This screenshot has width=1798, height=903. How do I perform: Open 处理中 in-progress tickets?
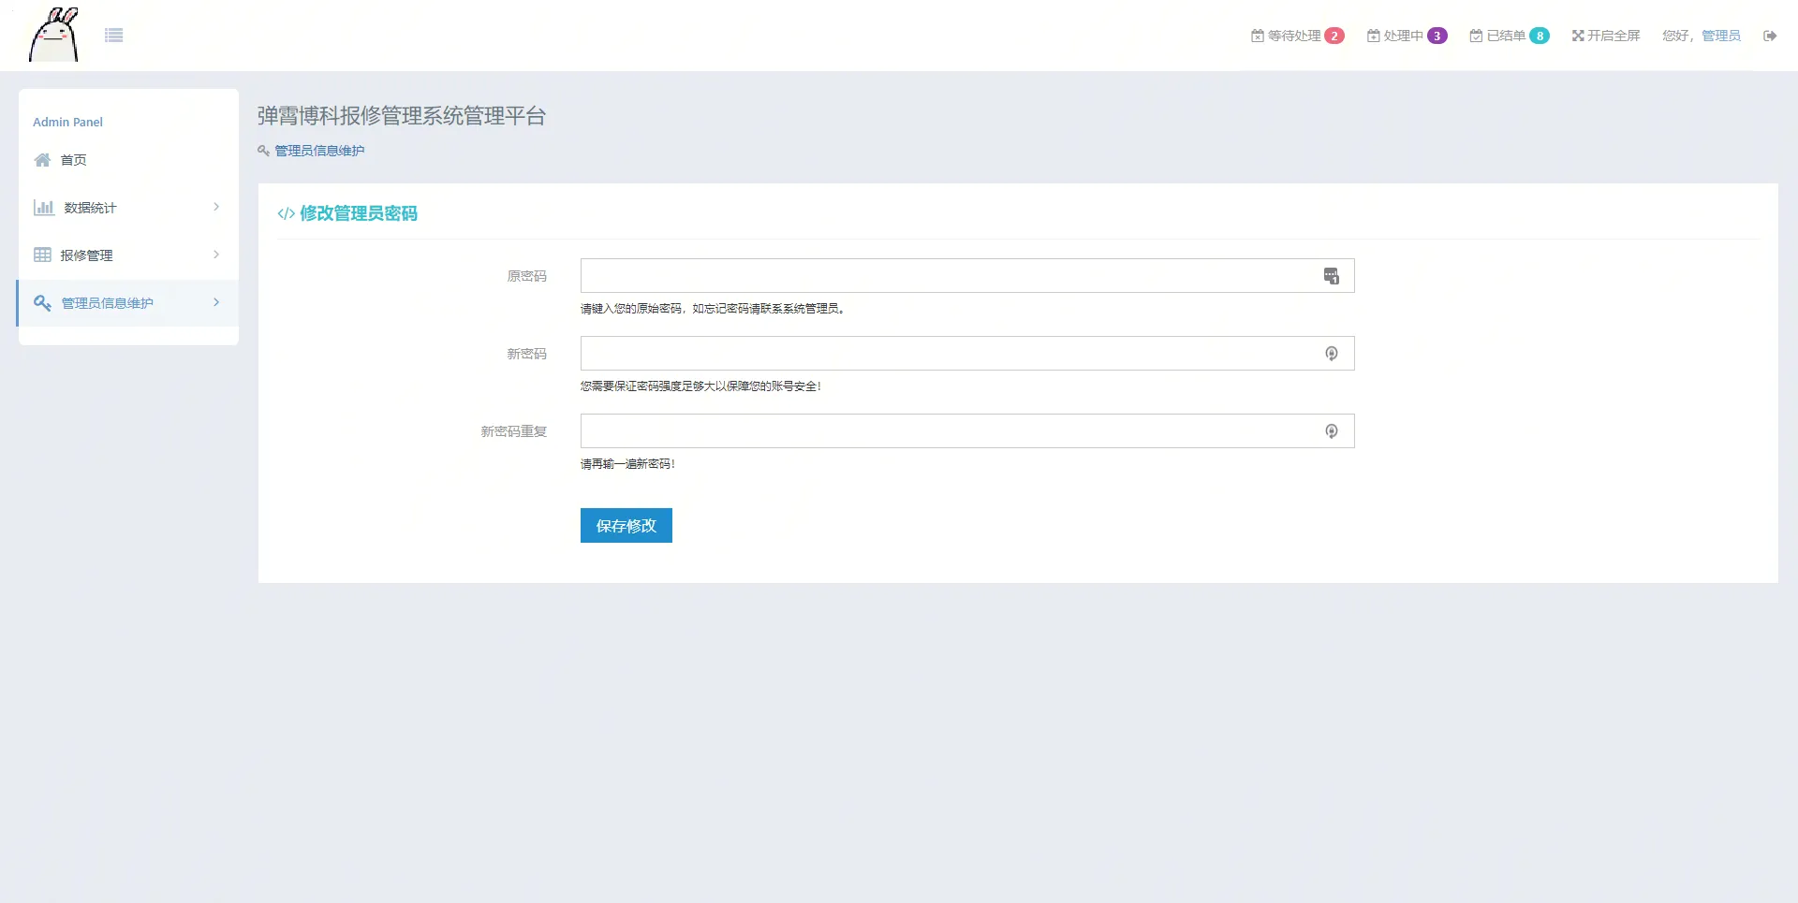1407,36
